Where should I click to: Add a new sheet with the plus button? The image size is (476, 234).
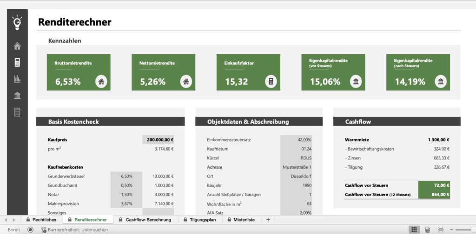click(x=268, y=220)
